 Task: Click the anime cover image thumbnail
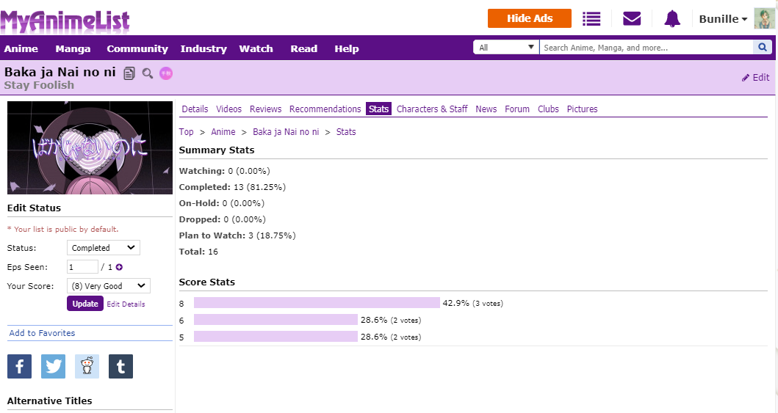tap(90, 147)
